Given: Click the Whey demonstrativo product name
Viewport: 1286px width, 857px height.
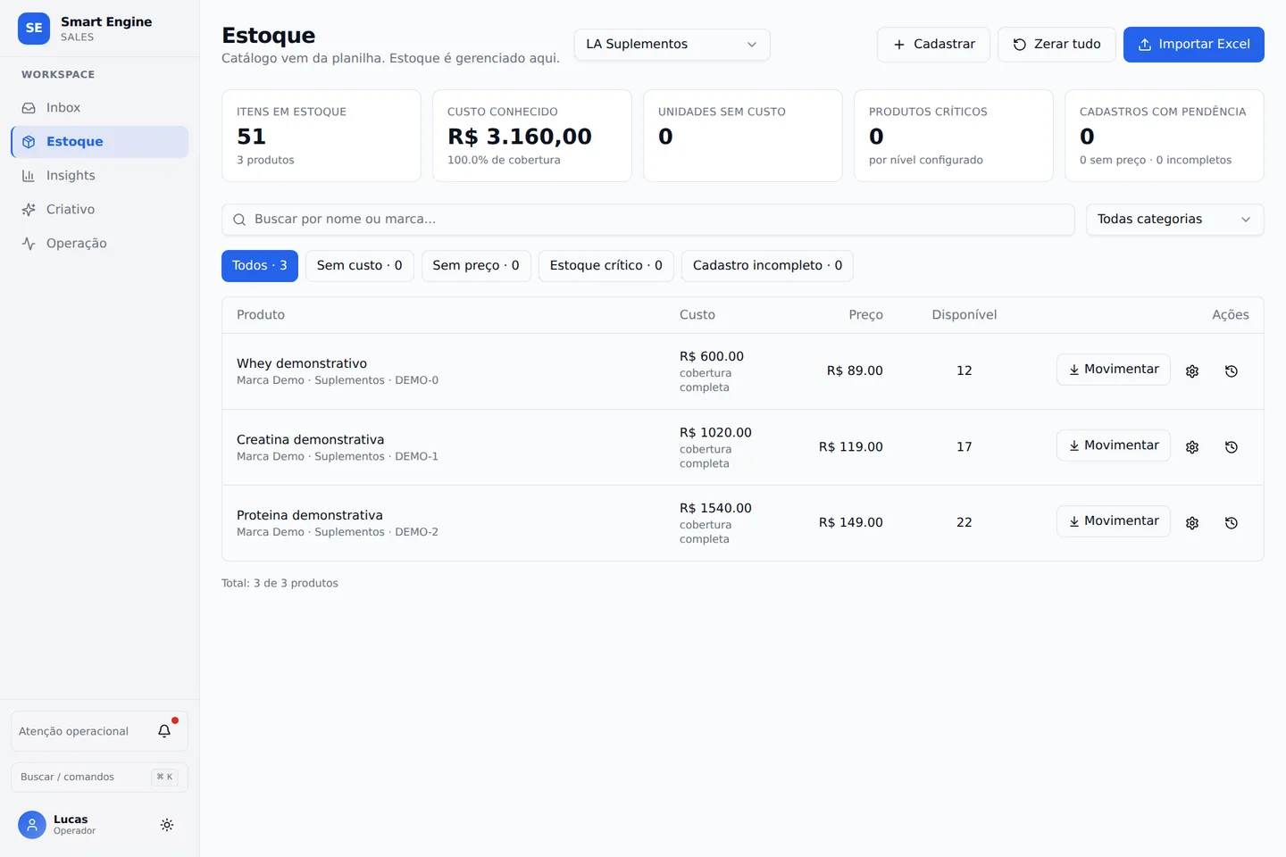Looking at the screenshot, I should [302, 363].
